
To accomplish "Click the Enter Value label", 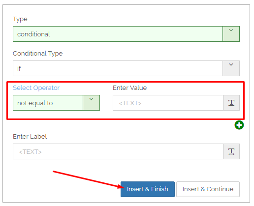I will tap(129, 88).
